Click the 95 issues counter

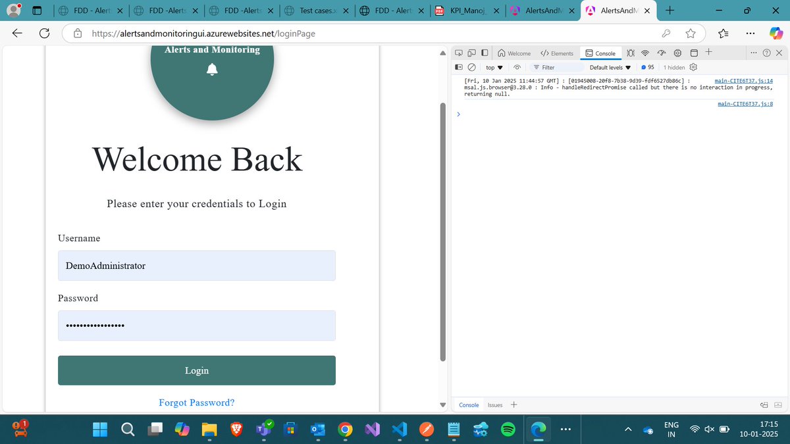[648, 67]
